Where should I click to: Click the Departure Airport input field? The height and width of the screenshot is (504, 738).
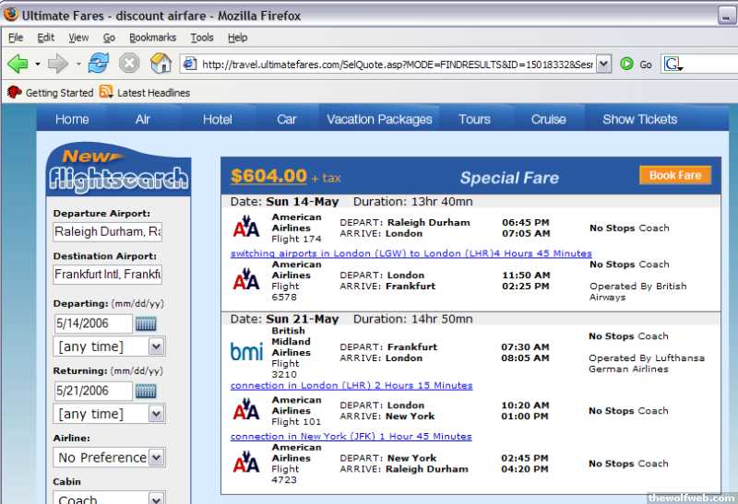point(107,231)
